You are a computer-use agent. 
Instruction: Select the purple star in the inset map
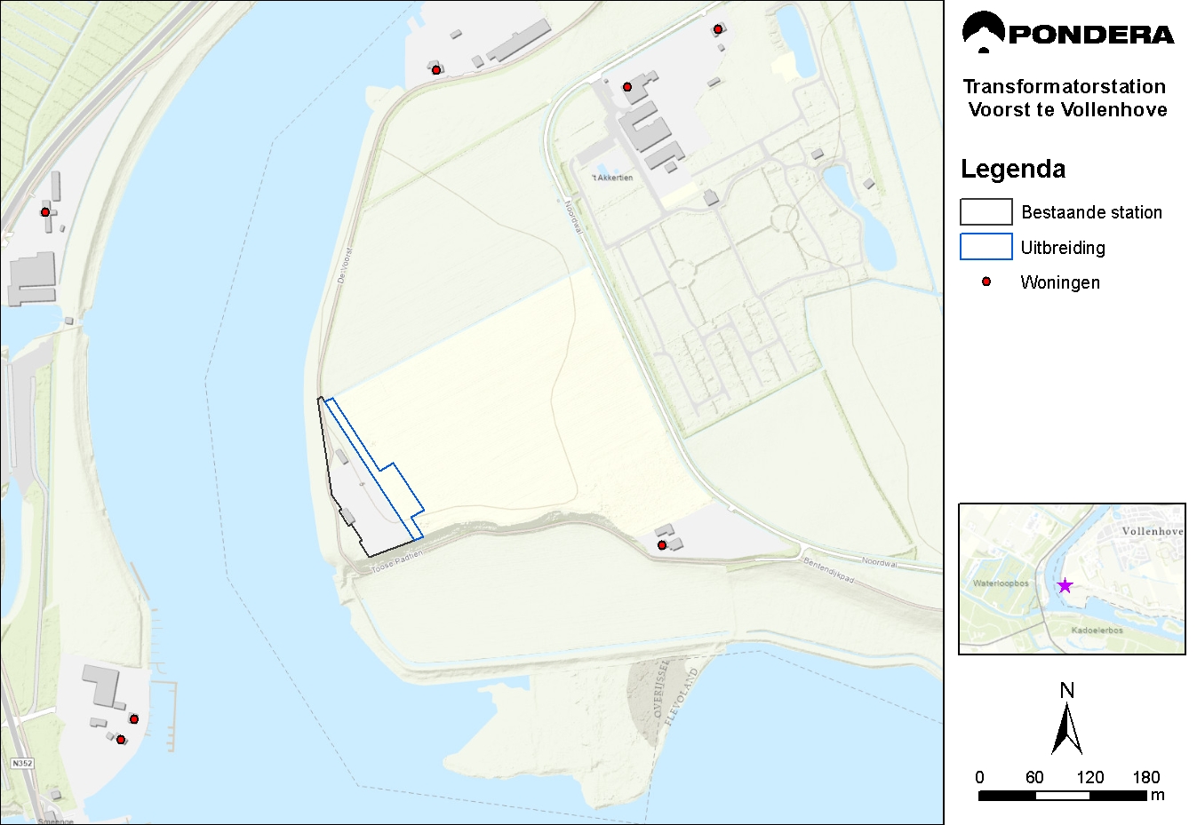click(x=1065, y=585)
